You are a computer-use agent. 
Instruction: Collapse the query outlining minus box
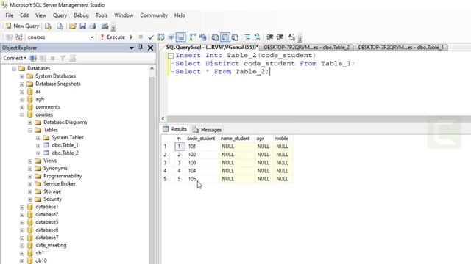(x=171, y=56)
